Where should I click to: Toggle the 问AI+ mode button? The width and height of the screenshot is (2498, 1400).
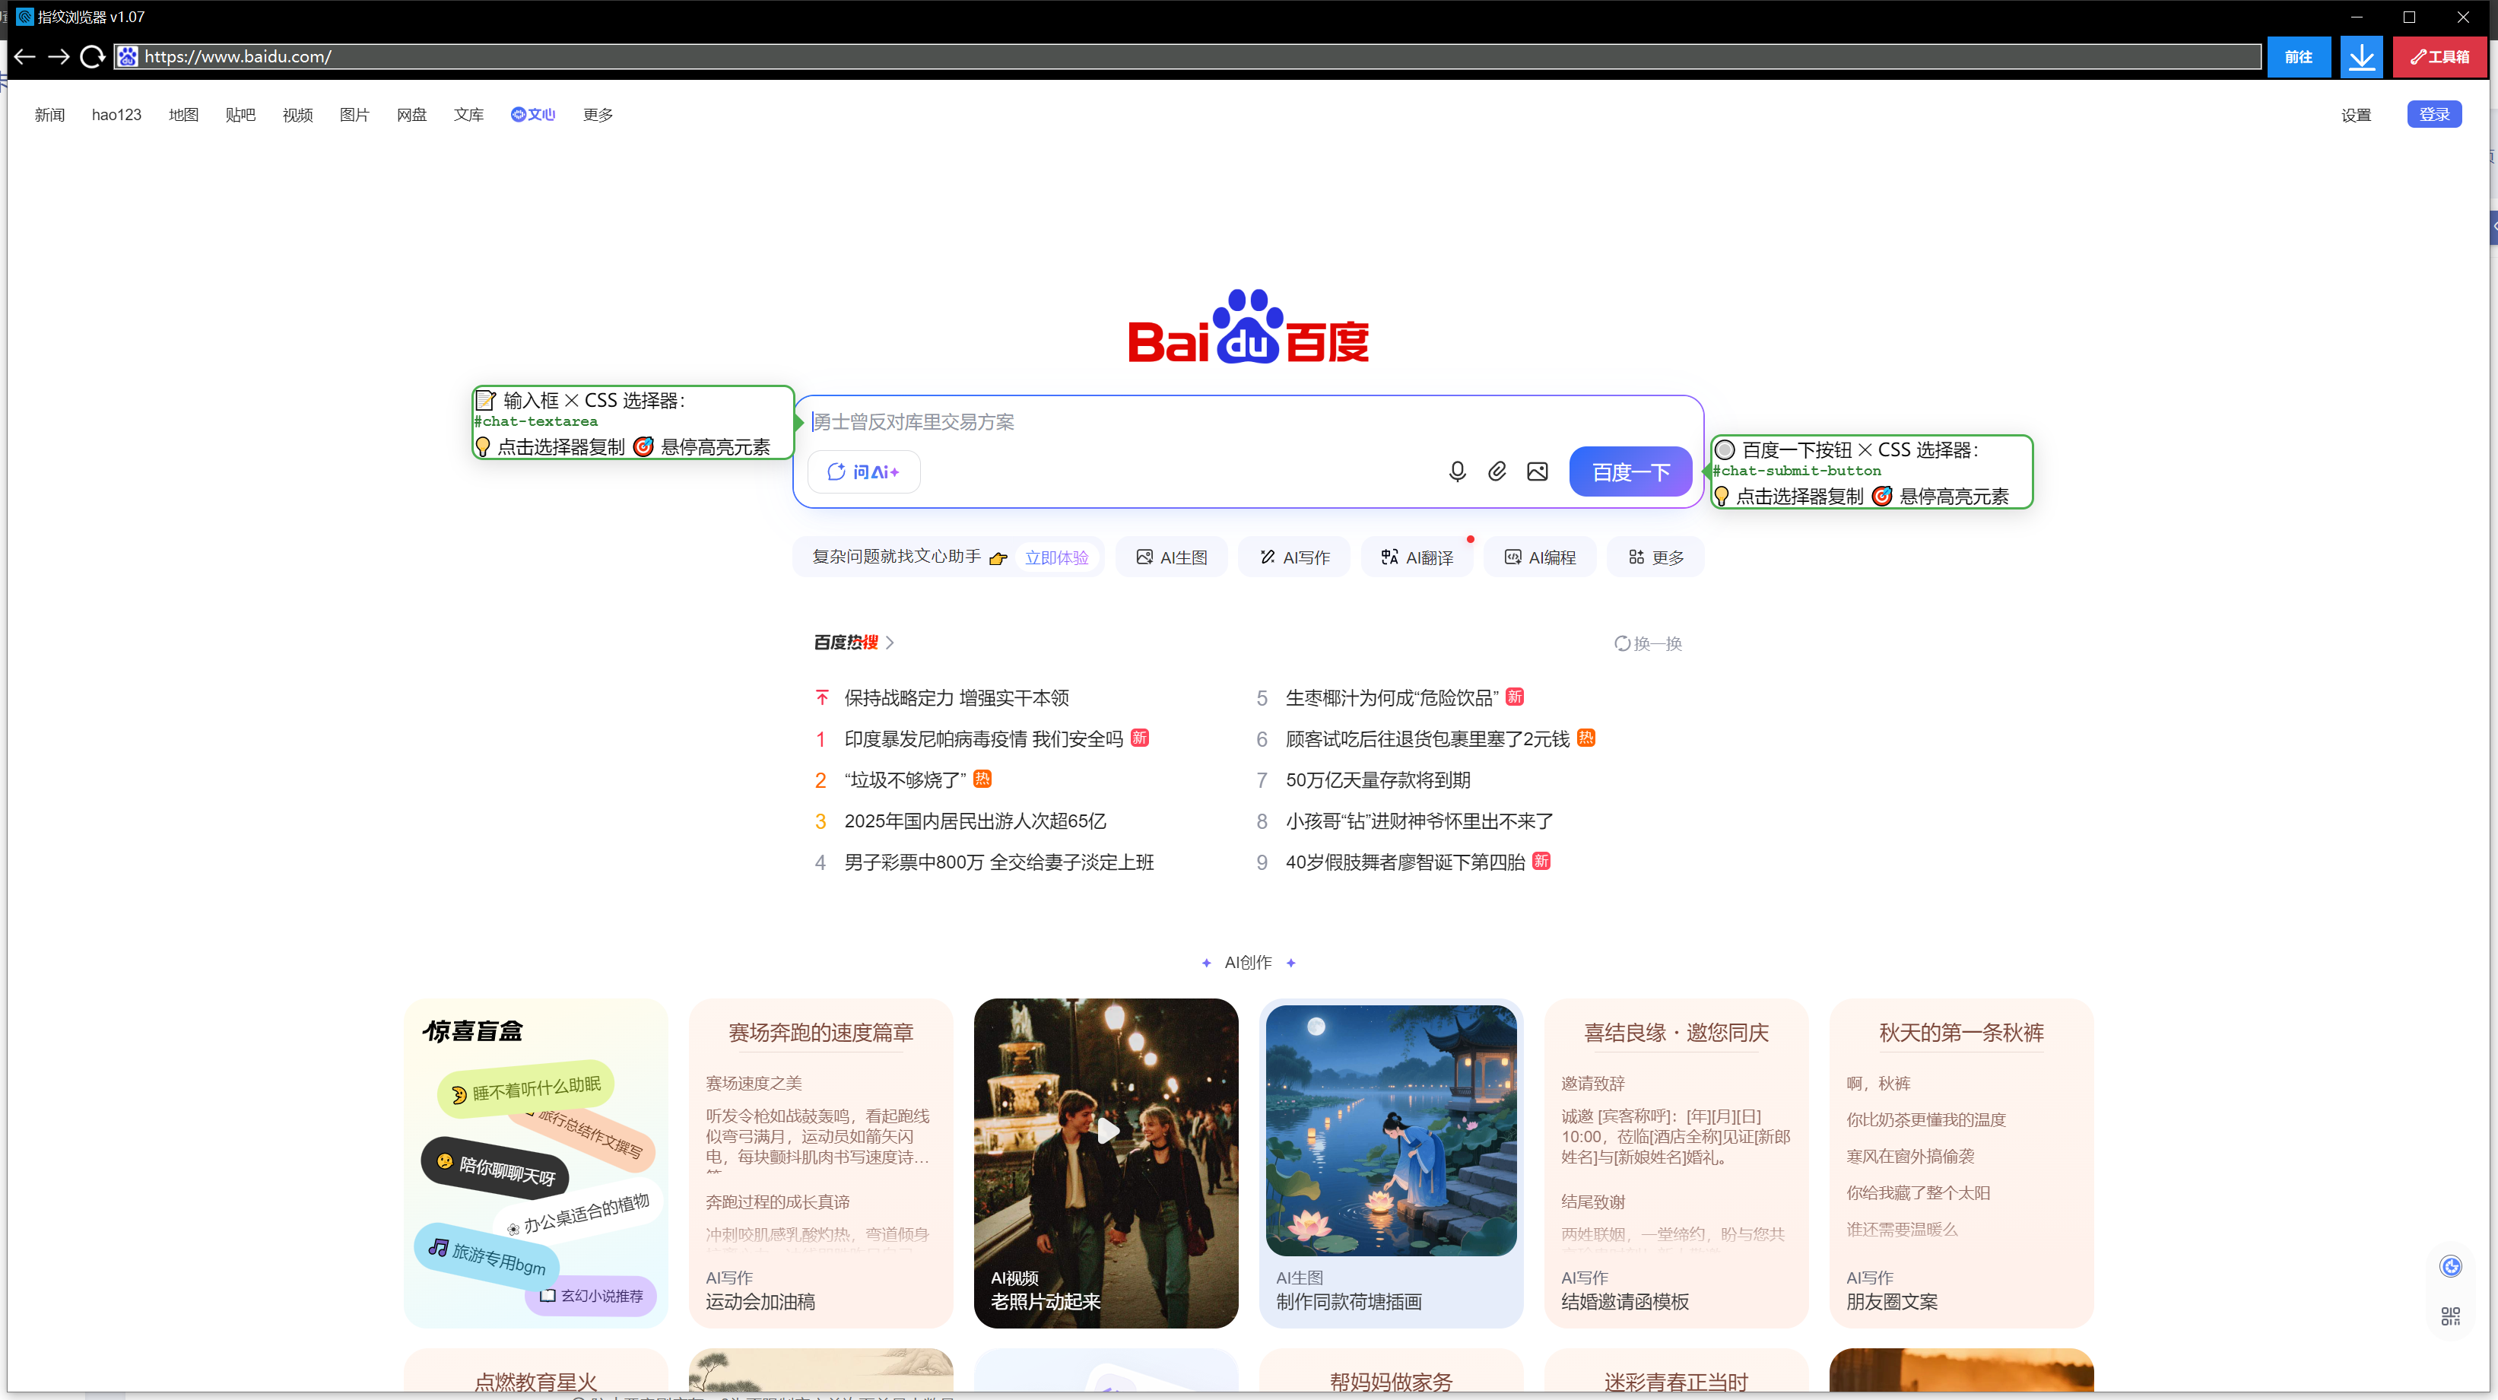tap(863, 472)
